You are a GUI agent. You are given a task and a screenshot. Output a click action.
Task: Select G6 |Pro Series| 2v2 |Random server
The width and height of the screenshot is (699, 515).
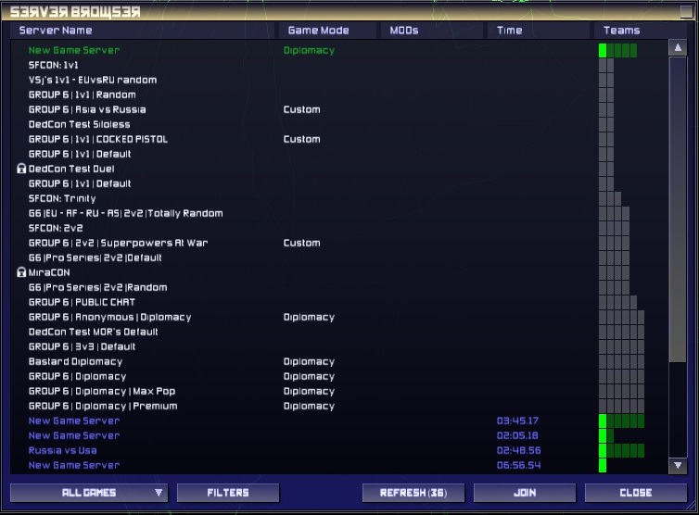pos(98,287)
